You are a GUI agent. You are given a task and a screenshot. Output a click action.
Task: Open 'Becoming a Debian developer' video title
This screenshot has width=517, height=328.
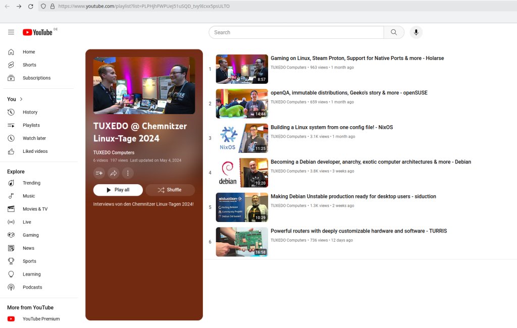[x=371, y=162]
